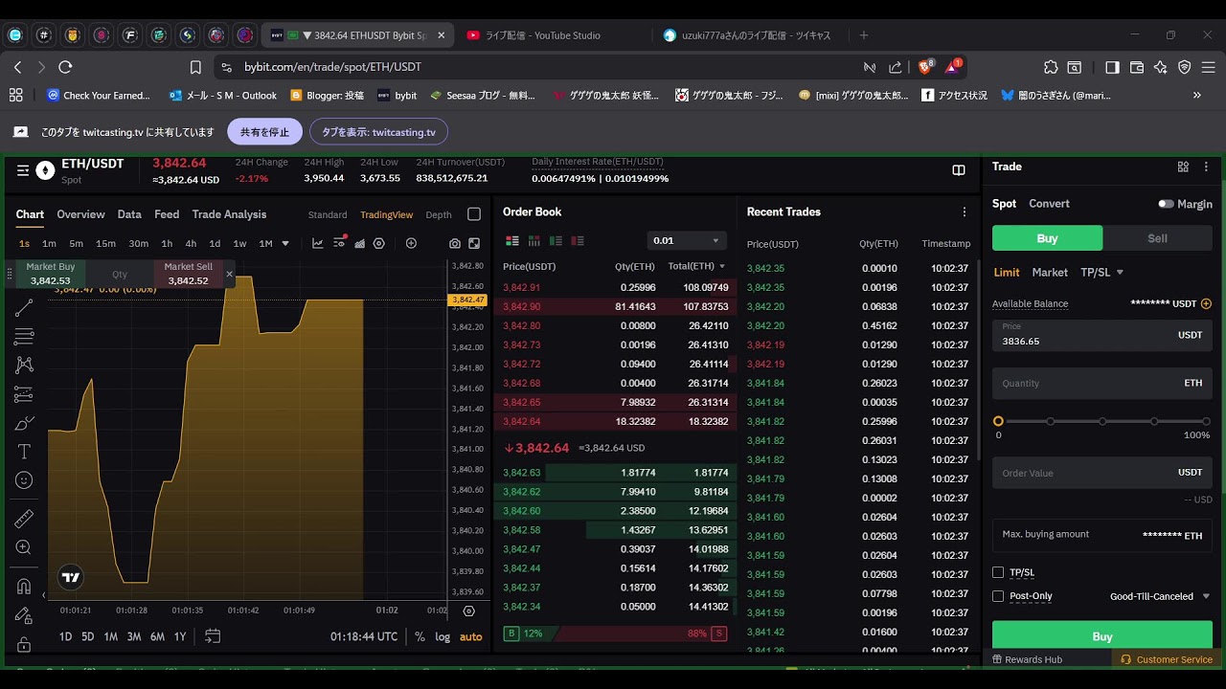
Task: Select the XABCD pattern tool
Action: tap(24, 365)
